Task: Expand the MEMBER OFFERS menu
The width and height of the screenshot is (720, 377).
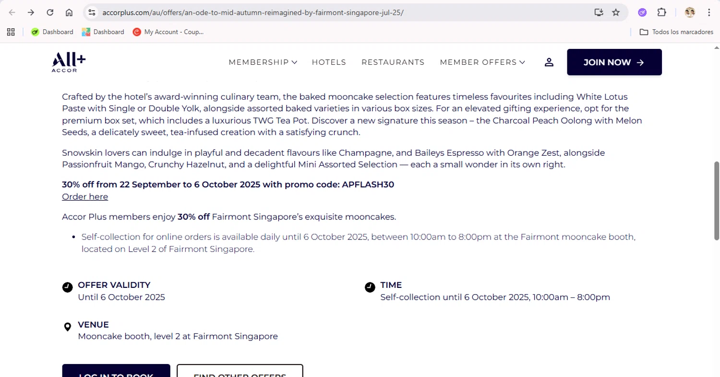Action: pyautogui.click(x=482, y=62)
